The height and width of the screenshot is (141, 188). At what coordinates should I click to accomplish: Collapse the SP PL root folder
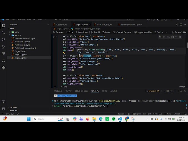(9, 29)
